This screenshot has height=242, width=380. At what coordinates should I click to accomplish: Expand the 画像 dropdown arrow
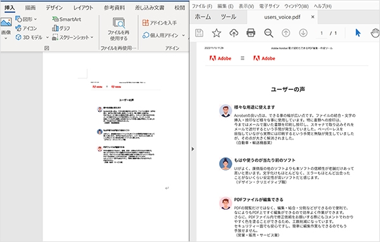coord(6,38)
